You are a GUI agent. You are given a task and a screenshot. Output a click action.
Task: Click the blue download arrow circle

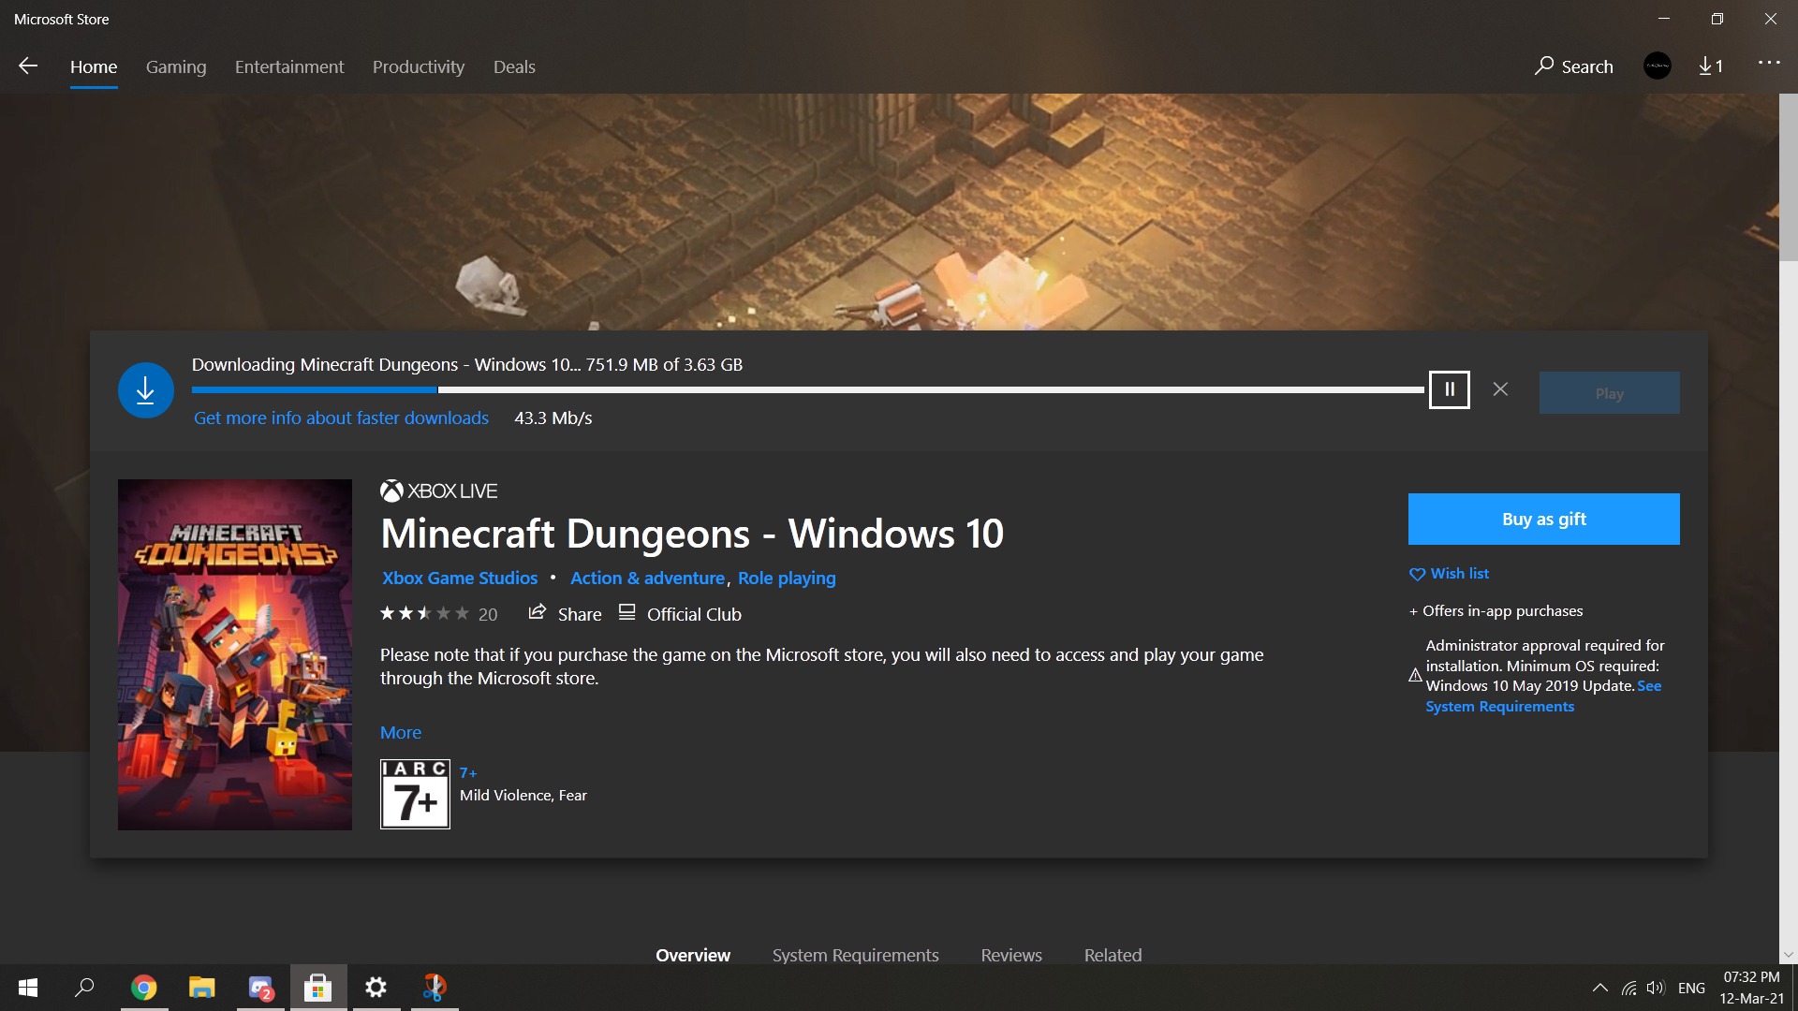145,390
